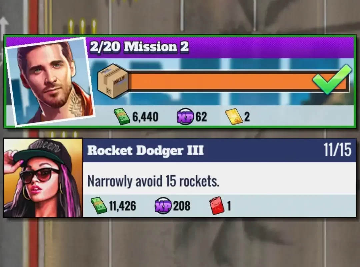Select the woman with sunglasses portrait
The width and height of the screenshot is (360, 267).
click(43, 178)
